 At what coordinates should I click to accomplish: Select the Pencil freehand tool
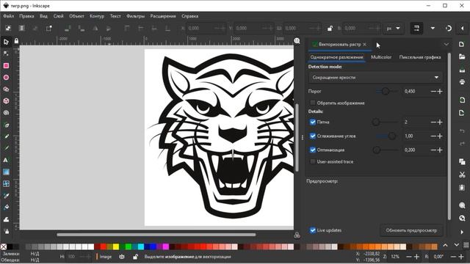tap(6, 136)
